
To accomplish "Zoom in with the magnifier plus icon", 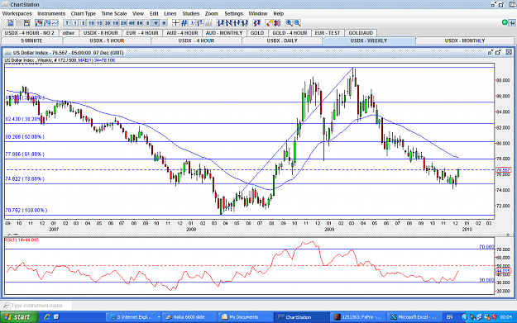I will point(289,23).
